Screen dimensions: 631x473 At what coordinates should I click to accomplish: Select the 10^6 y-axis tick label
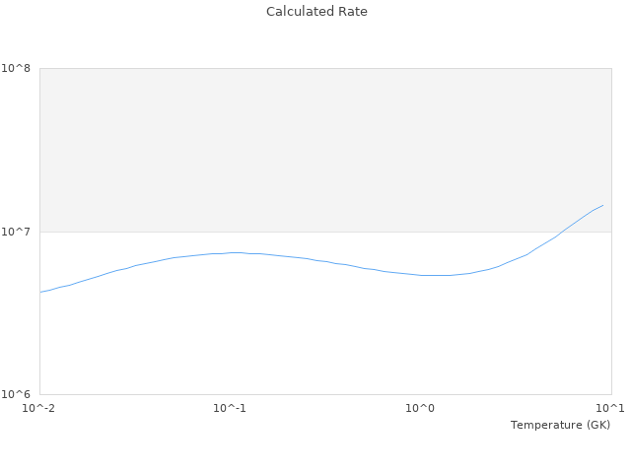tap(17, 394)
